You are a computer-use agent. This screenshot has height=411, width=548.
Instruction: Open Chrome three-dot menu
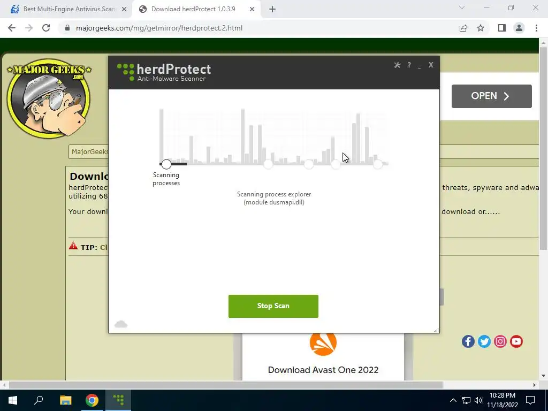pyautogui.click(x=536, y=28)
